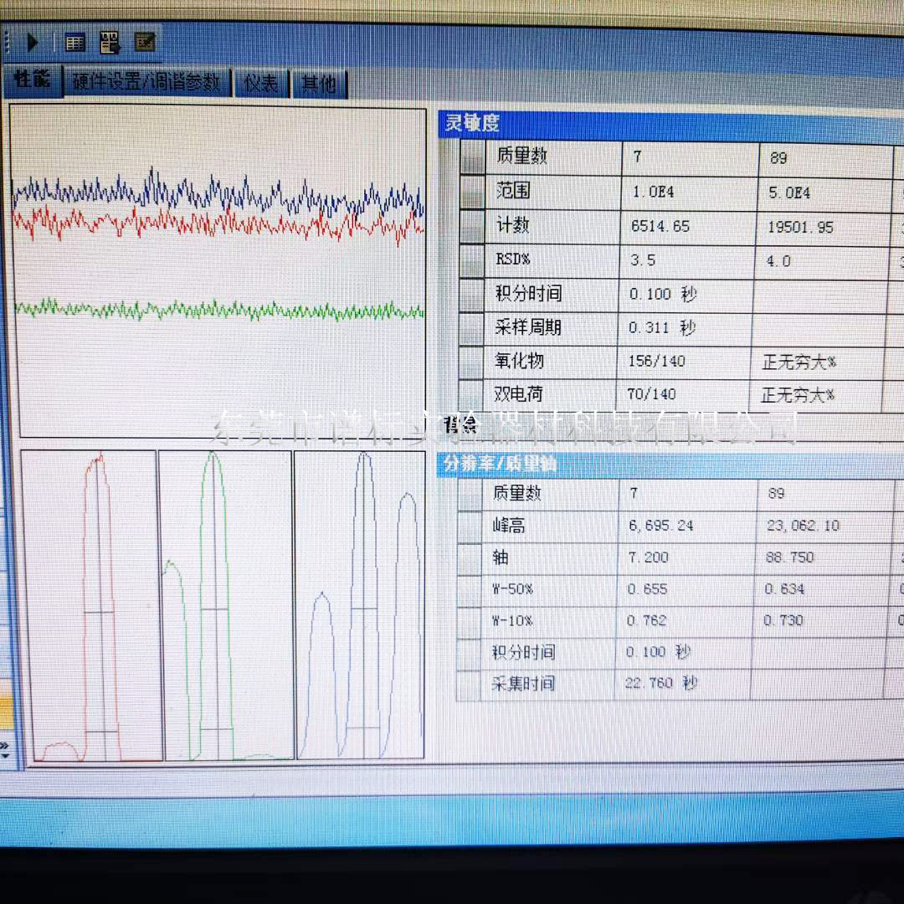
Task: Select the row header button beside 范围
Action: [x=473, y=192]
